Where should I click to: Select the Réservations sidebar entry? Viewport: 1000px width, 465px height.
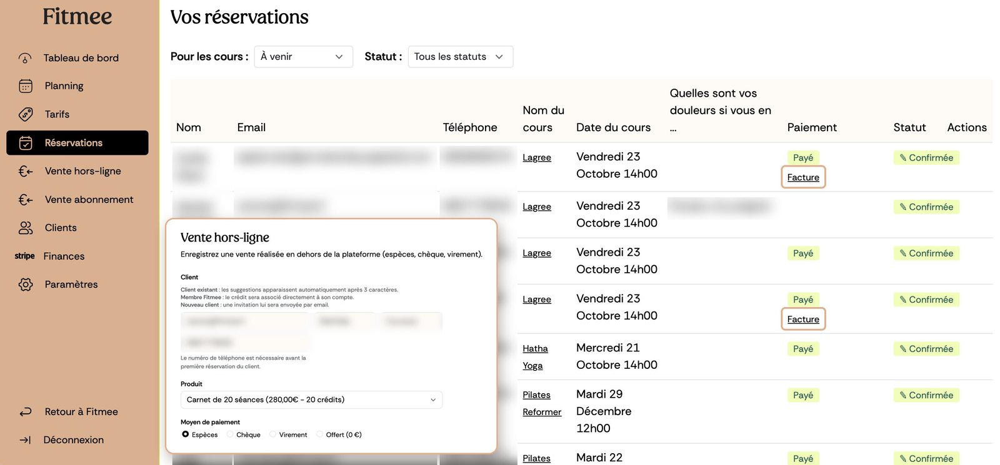[77, 143]
